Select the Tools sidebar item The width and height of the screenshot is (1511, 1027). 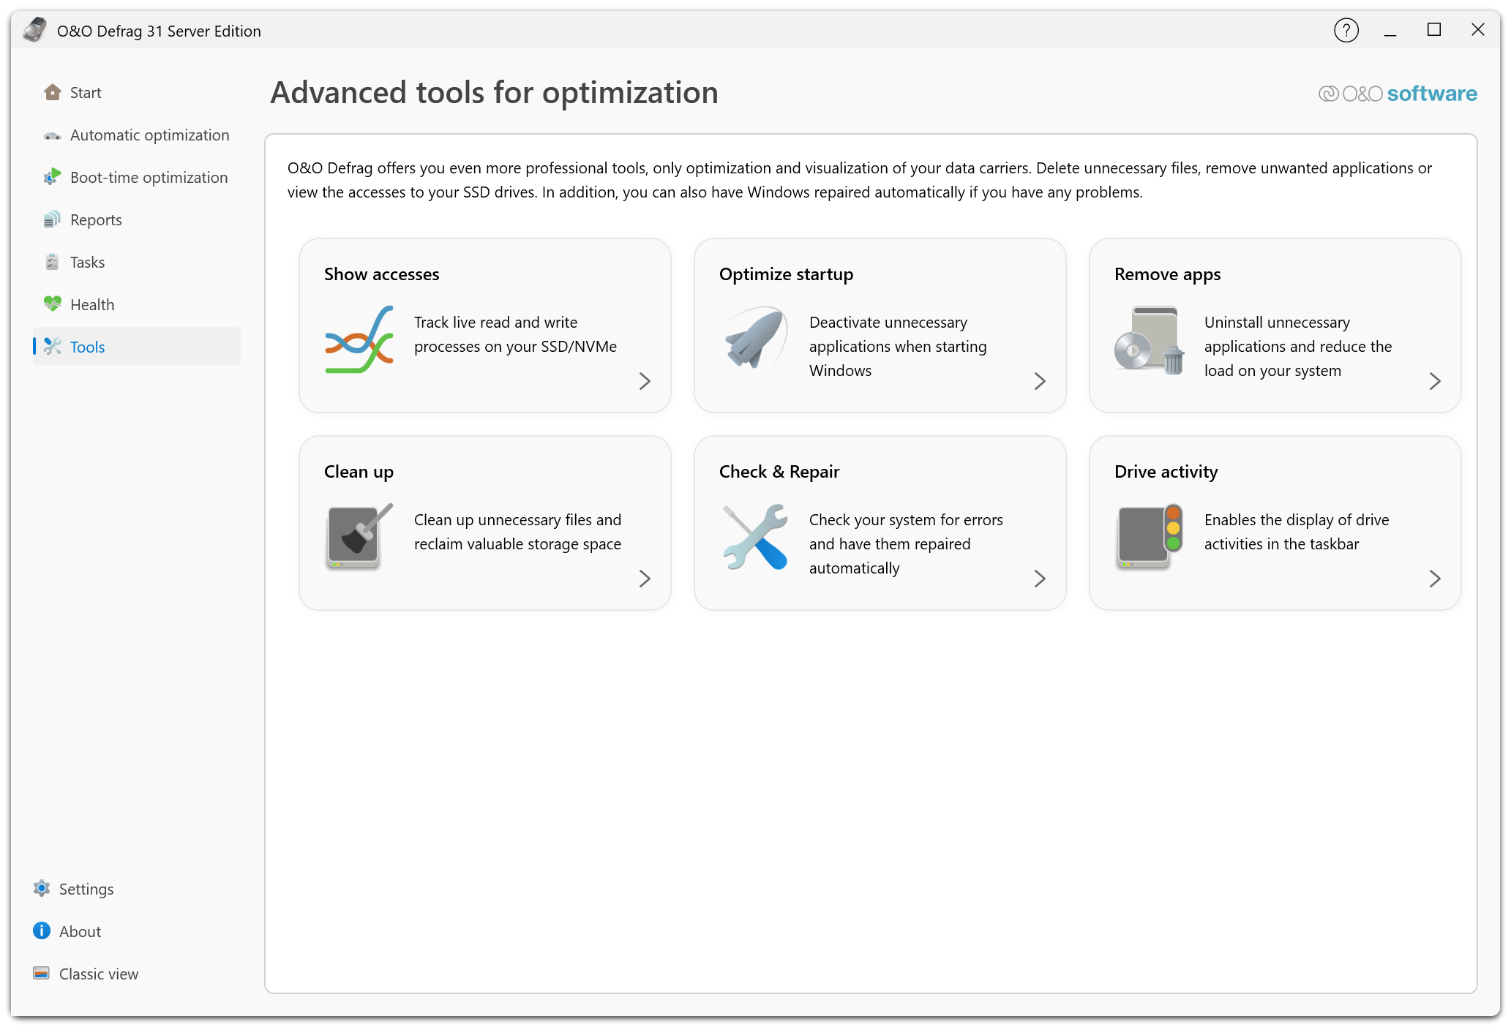coord(137,347)
